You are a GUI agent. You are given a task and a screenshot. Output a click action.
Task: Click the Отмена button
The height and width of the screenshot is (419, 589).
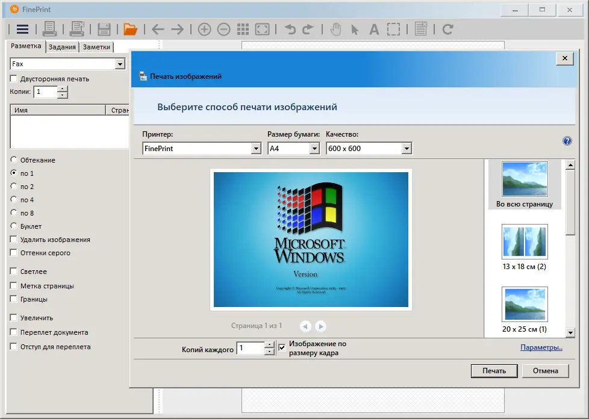(x=546, y=371)
